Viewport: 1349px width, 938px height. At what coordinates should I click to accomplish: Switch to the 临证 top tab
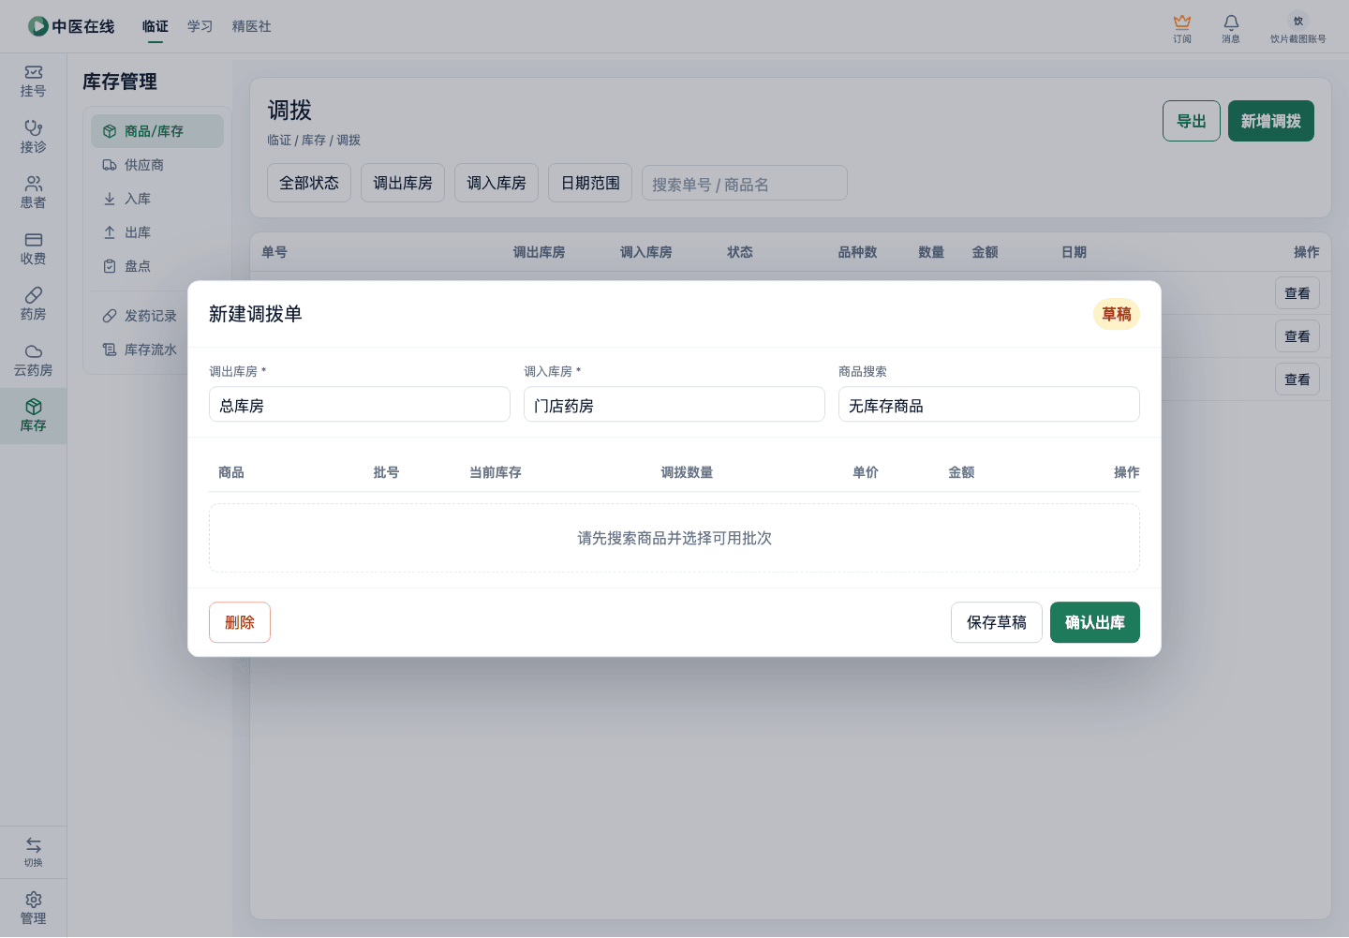point(156,26)
